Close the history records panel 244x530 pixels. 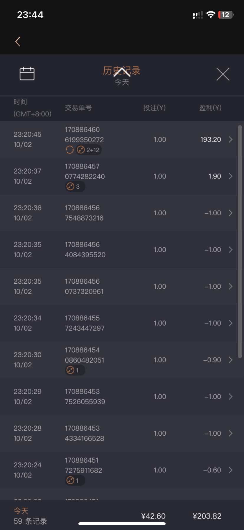[x=223, y=74]
